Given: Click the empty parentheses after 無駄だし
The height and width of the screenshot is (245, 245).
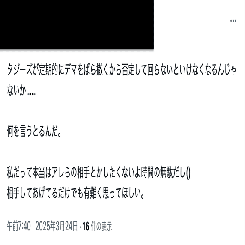Looking at the screenshot, I should click(x=188, y=173).
